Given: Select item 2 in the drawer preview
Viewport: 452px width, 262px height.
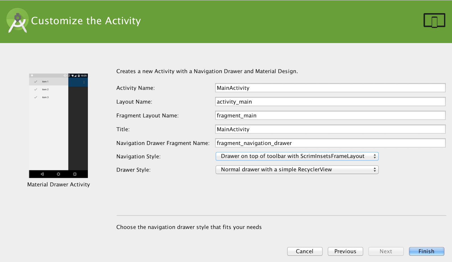Looking at the screenshot, I should 45,89.
